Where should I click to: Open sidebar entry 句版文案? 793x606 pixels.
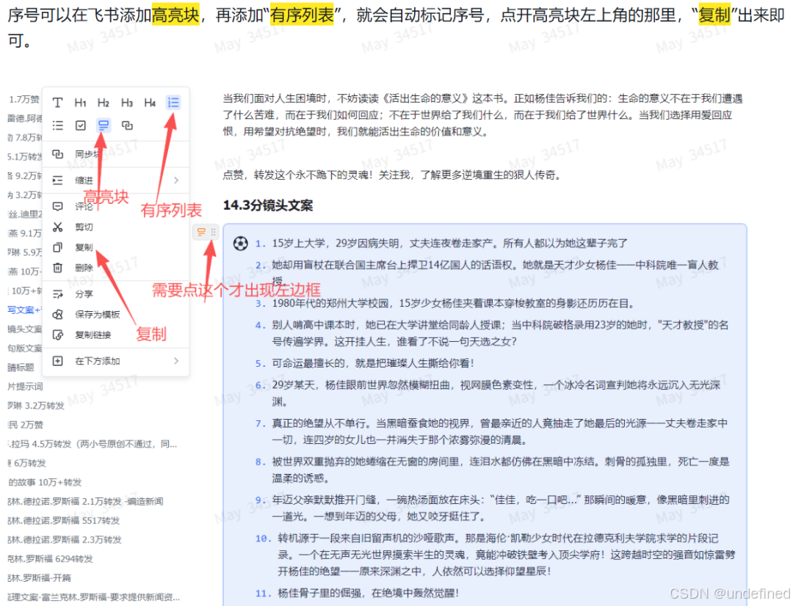click(x=24, y=348)
